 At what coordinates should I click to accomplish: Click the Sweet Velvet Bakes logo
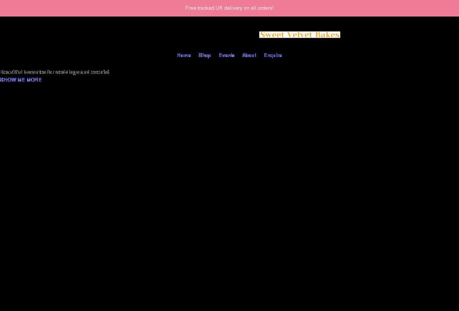click(299, 35)
